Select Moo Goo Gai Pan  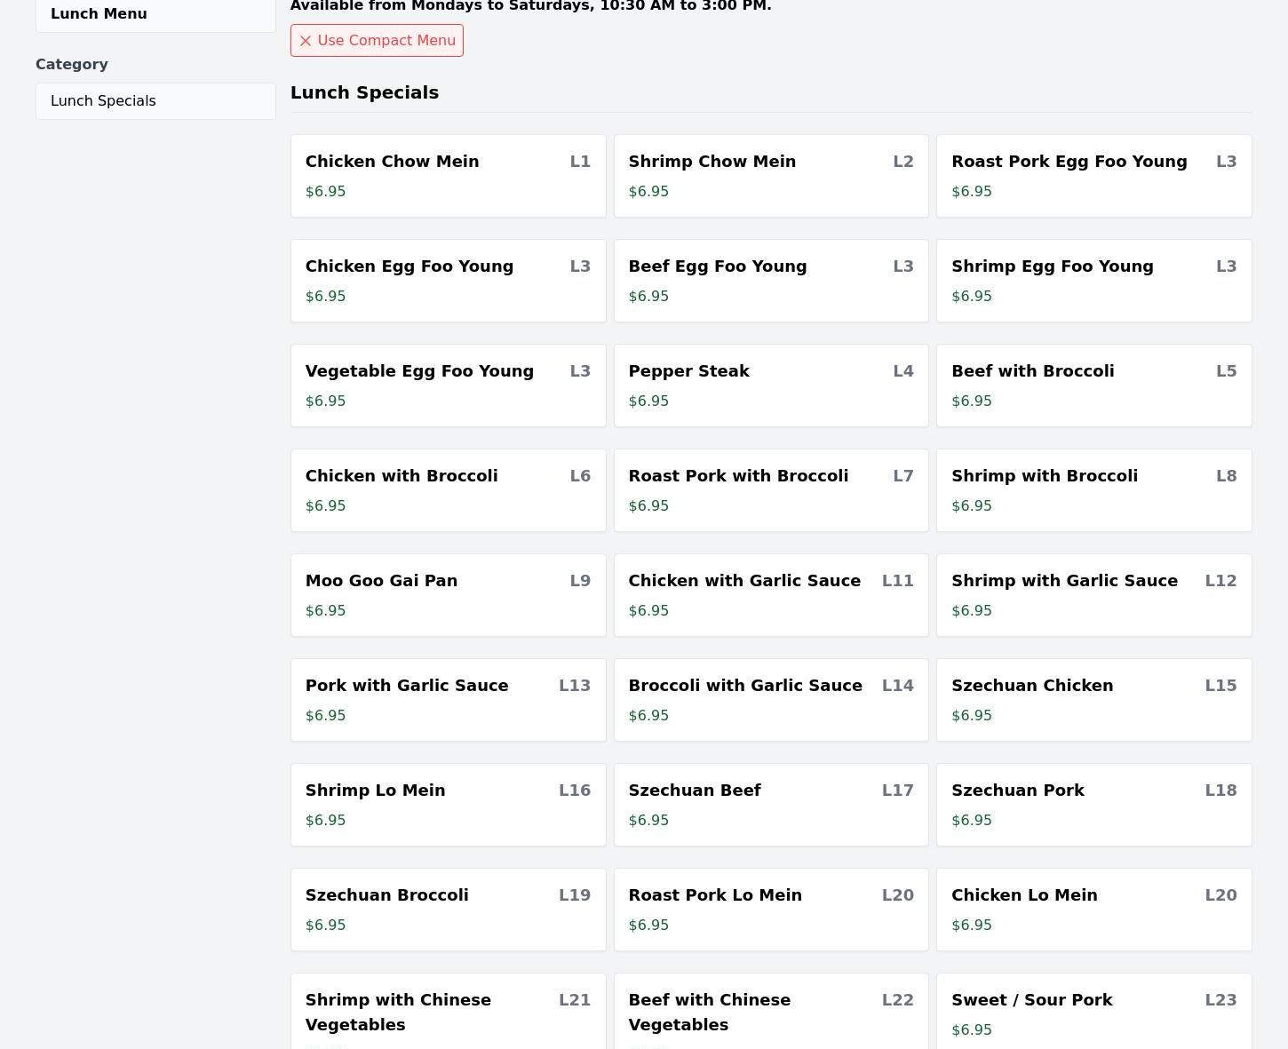[448, 595]
